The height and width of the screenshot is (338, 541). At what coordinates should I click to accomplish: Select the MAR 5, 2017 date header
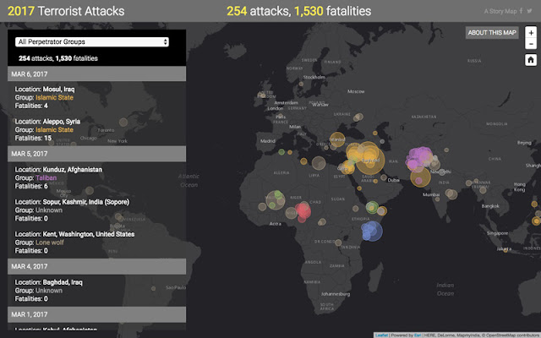(96, 154)
